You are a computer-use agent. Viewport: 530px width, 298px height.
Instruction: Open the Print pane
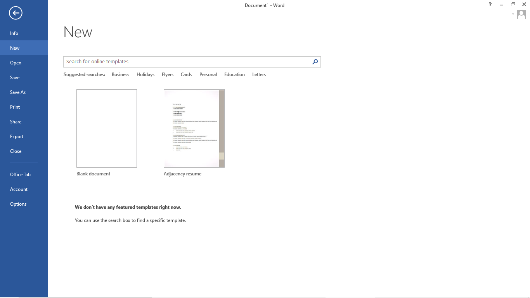[15, 107]
